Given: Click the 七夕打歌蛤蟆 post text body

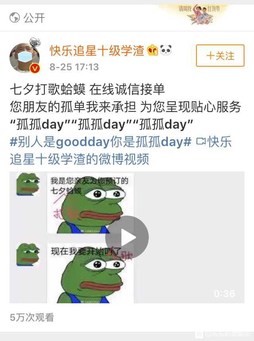Looking at the screenshot, I should [125, 107].
